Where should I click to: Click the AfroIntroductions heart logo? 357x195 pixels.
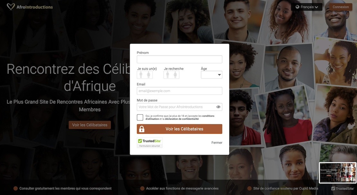(x=11, y=7)
